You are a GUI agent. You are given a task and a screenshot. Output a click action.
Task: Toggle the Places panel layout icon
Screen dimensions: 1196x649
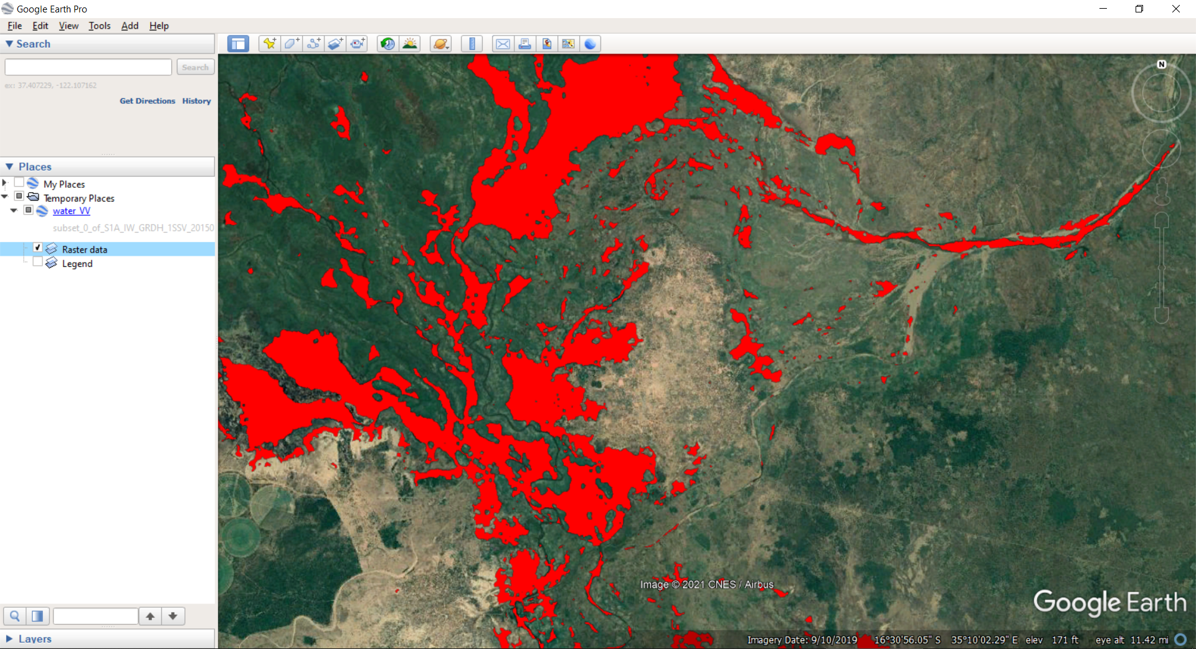(37, 616)
